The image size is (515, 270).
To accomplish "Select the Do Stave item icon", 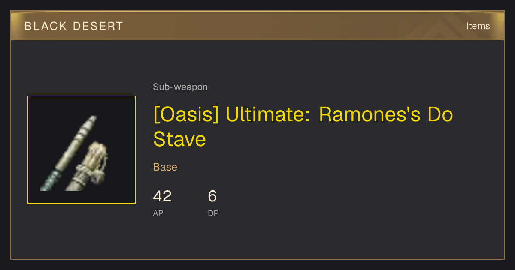I will (82, 150).
